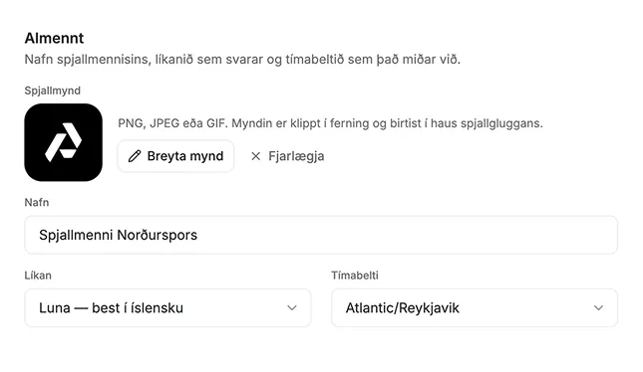Click the Spjallmynd label

tap(53, 91)
